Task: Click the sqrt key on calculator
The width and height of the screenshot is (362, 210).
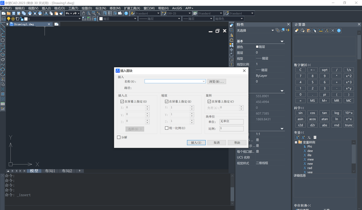Action: pyautogui.click(x=324, y=70)
